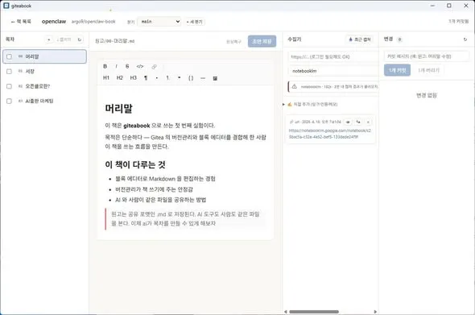
Task: Preview the captured notebooklm url with eye icon
Action: coord(348,122)
